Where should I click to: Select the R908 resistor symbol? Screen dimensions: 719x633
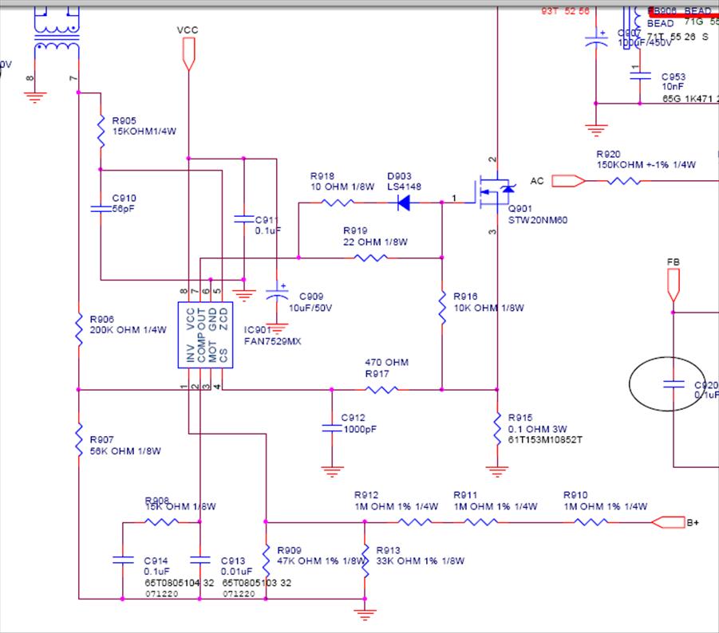pos(161,521)
